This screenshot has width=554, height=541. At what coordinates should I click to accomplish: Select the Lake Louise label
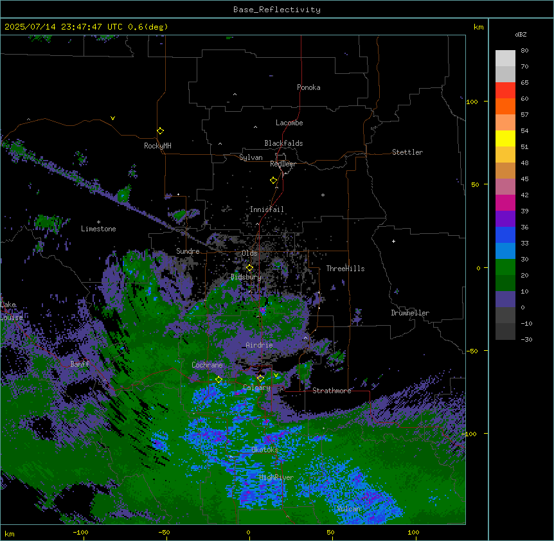click(12, 311)
